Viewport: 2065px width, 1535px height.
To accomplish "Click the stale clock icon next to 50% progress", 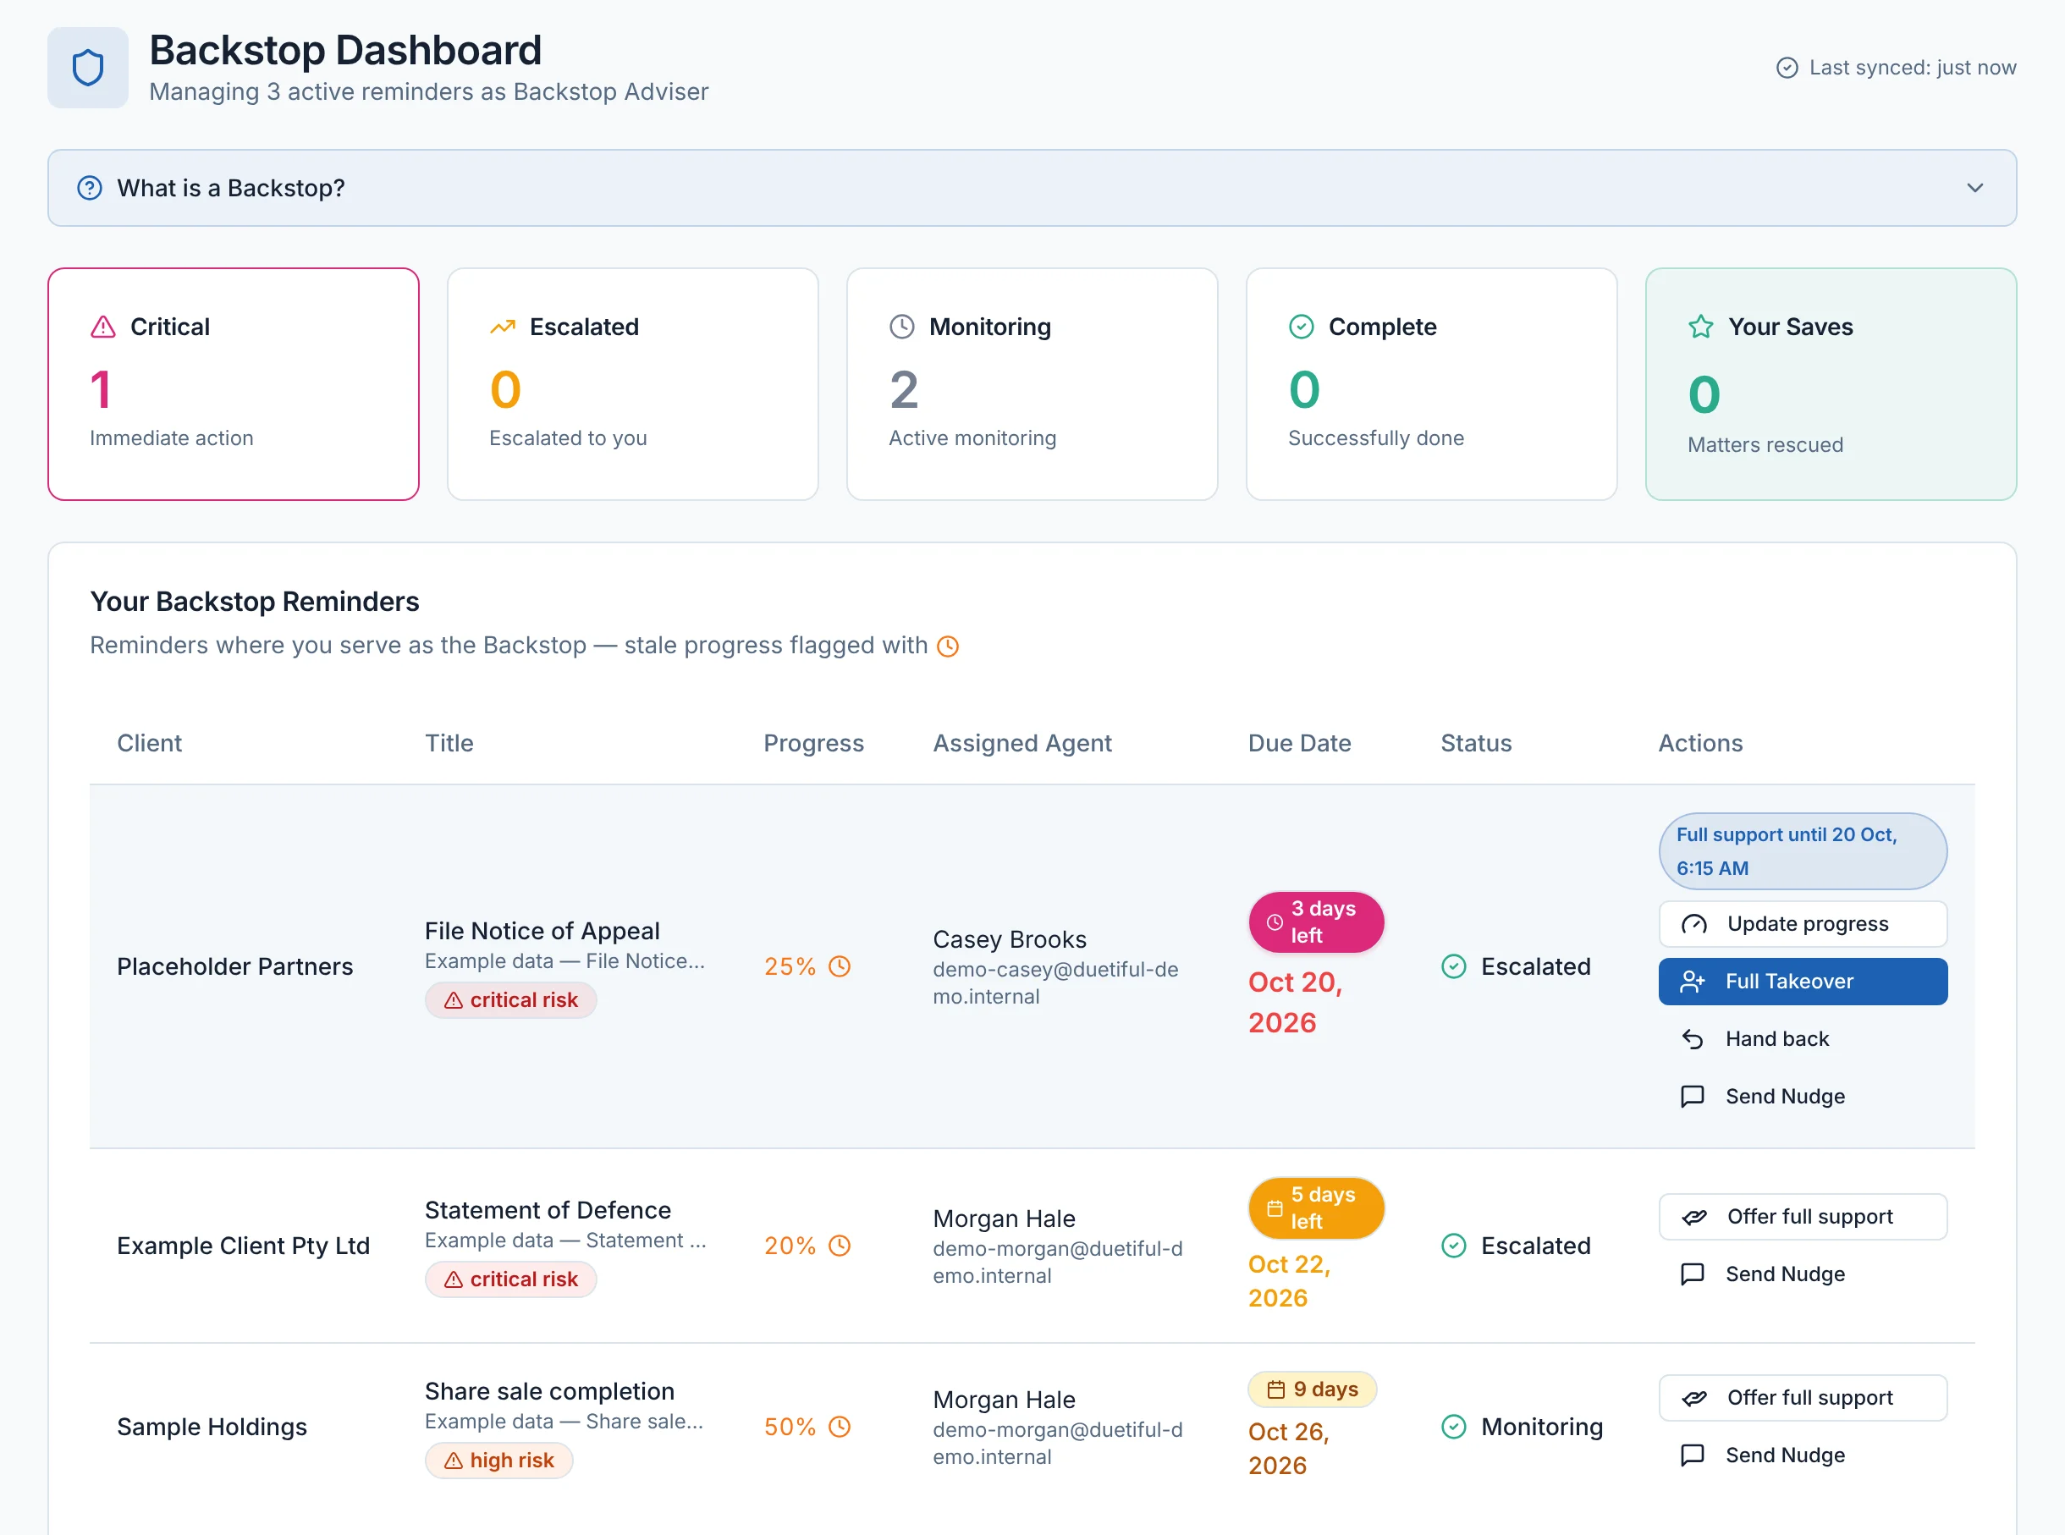I will pyautogui.click(x=840, y=1427).
